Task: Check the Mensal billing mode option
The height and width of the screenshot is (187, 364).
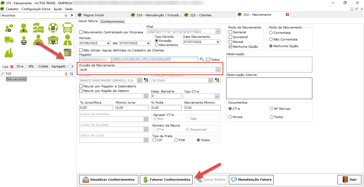Action: (231, 42)
